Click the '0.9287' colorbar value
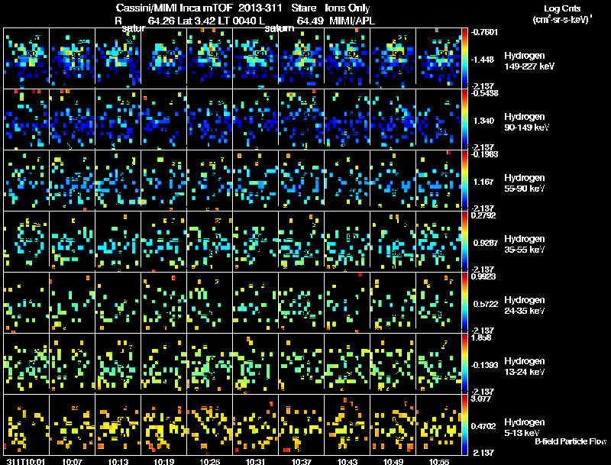Screen dimensions: 611x465 [486, 243]
